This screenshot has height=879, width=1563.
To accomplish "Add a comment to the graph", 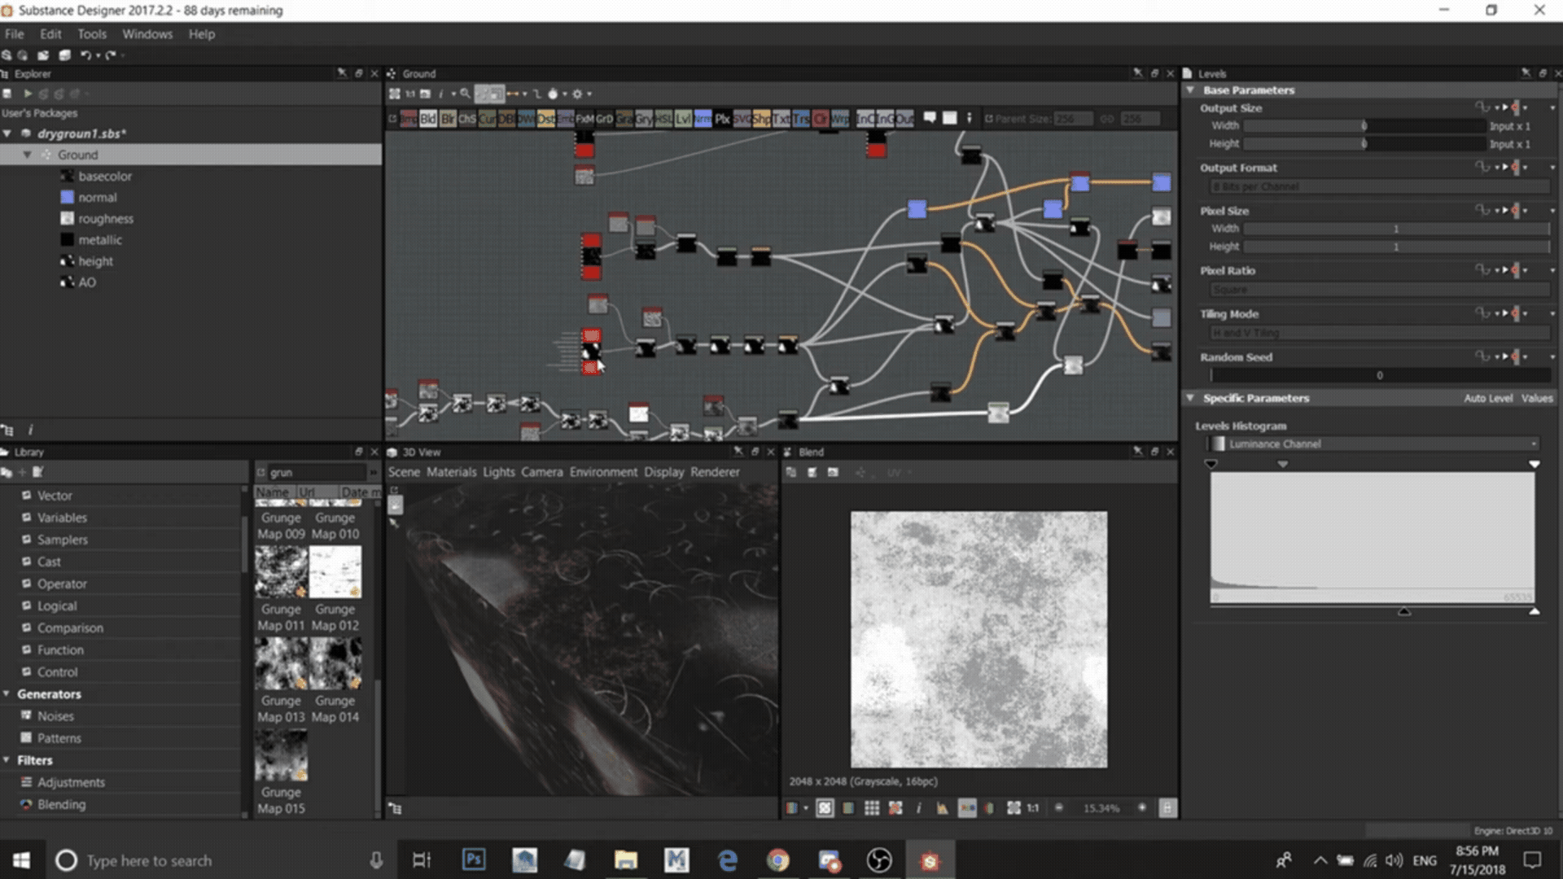I will point(930,118).
